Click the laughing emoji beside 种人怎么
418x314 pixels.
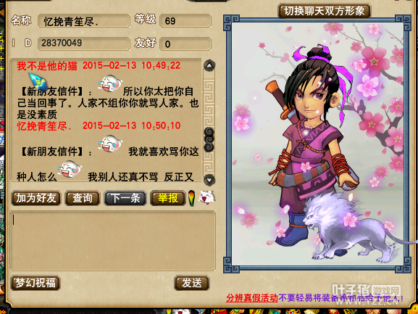pyautogui.click(x=70, y=169)
